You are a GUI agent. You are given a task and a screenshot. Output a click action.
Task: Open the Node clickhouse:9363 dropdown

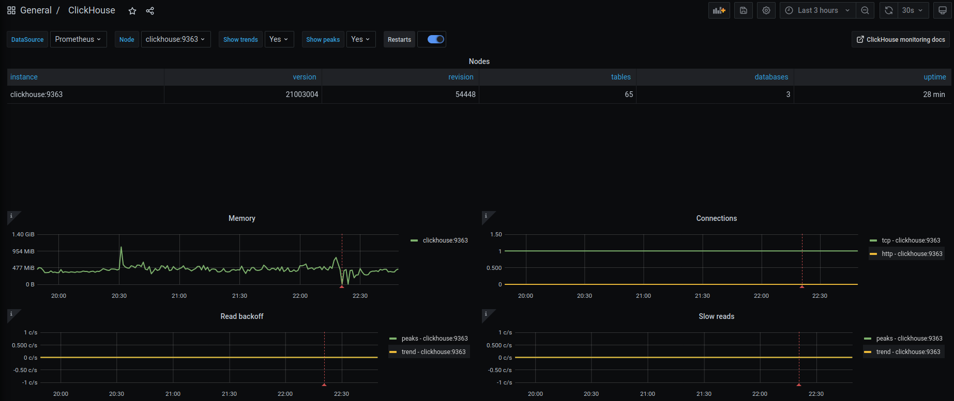(176, 39)
